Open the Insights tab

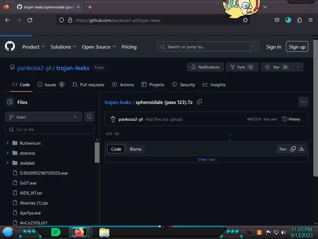pos(214,85)
